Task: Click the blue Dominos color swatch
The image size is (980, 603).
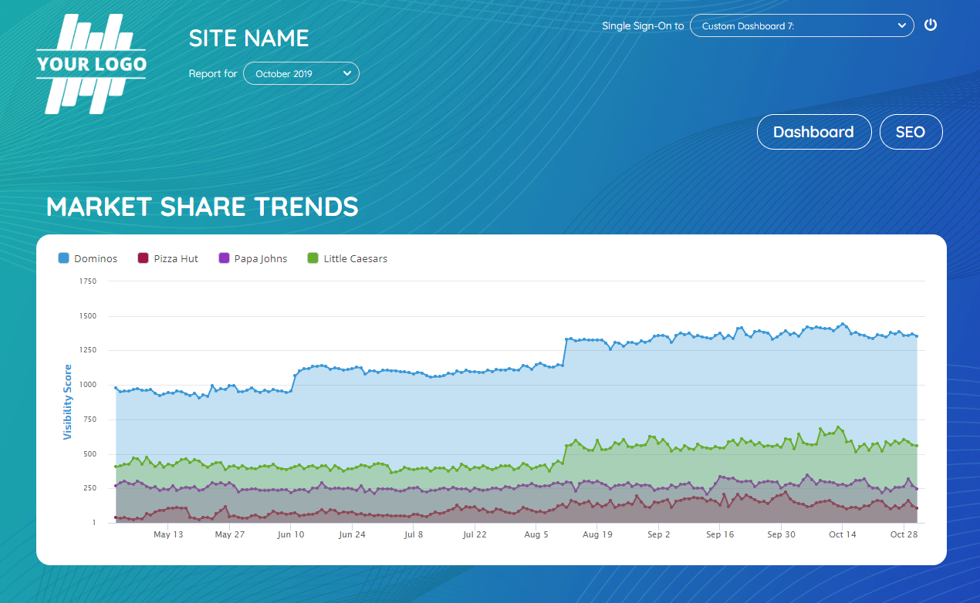Action: (64, 258)
